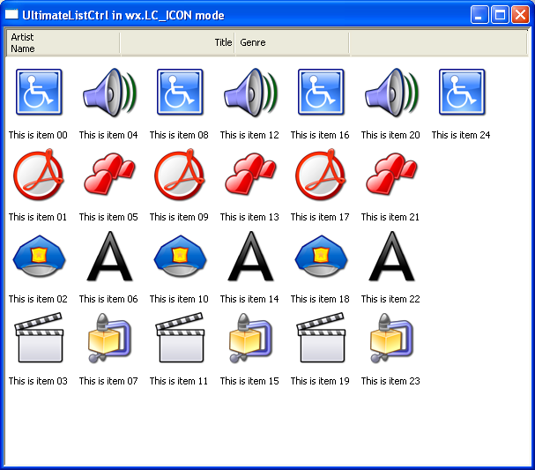535x470 pixels.
Task: Select the black letter A icon item 06
Action: click(109, 257)
